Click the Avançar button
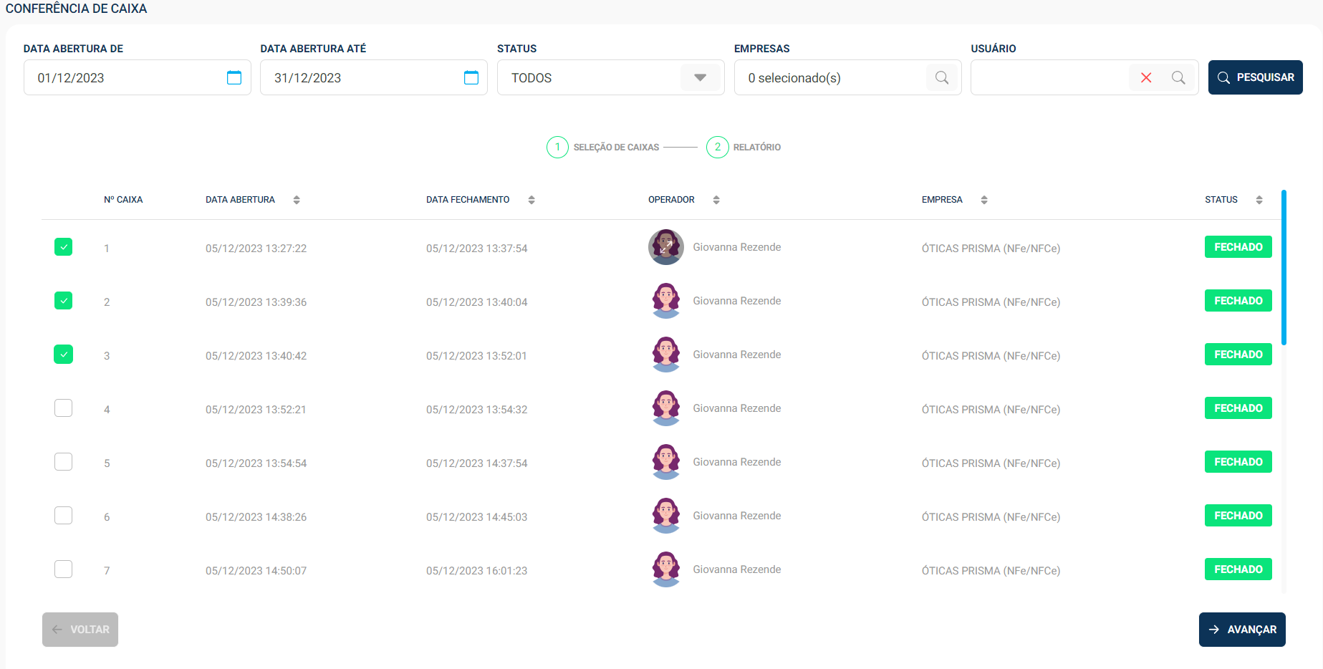Image resolution: width=1323 pixels, height=669 pixels. tap(1242, 630)
